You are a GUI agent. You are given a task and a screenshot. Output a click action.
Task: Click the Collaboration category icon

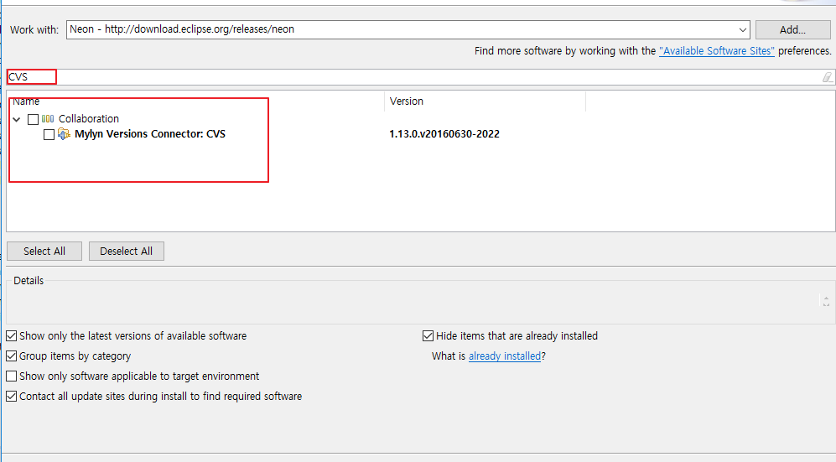click(48, 119)
